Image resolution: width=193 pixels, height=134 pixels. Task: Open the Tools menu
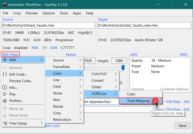[64, 13]
